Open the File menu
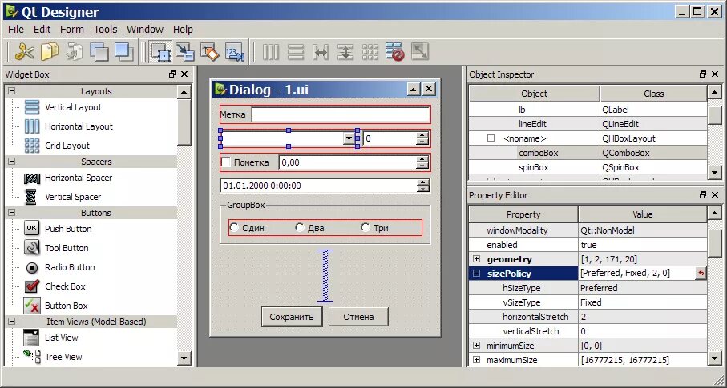The image size is (727, 388). (x=16, y=30)
